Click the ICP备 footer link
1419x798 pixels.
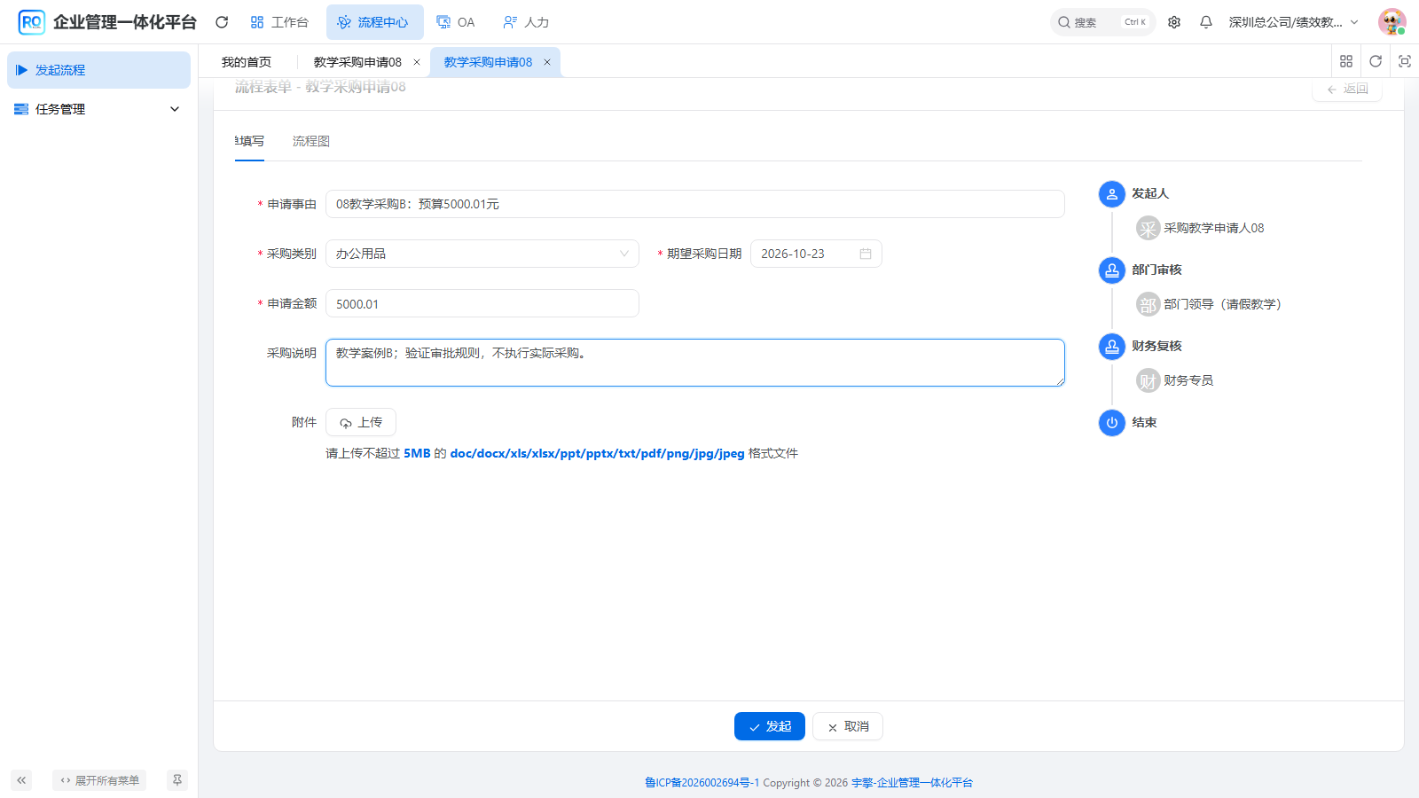click(702, 783)
